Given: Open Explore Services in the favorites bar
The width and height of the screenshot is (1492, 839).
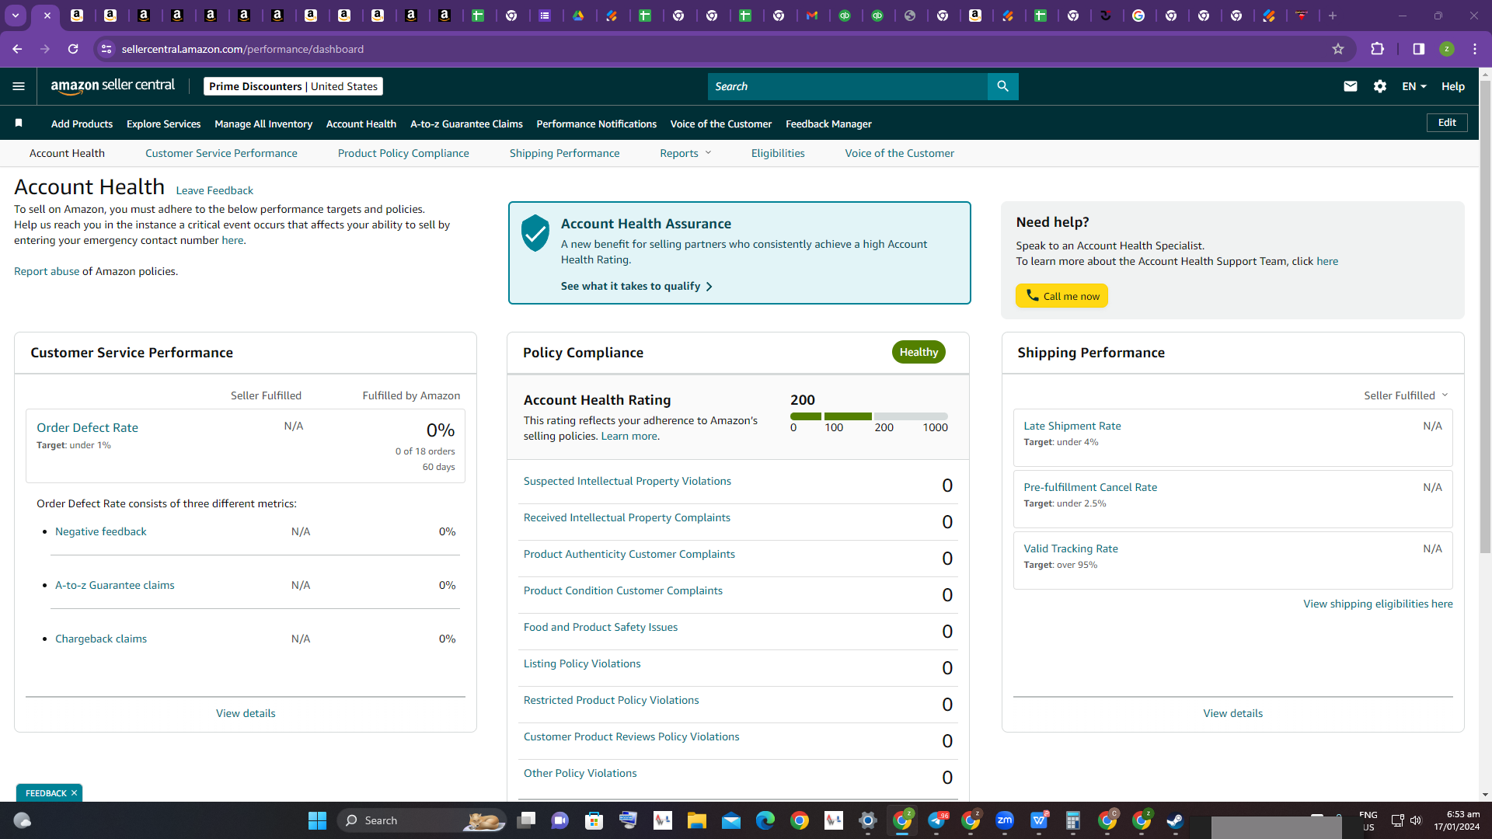Looking at the screenshot, I should coord(163,124).
